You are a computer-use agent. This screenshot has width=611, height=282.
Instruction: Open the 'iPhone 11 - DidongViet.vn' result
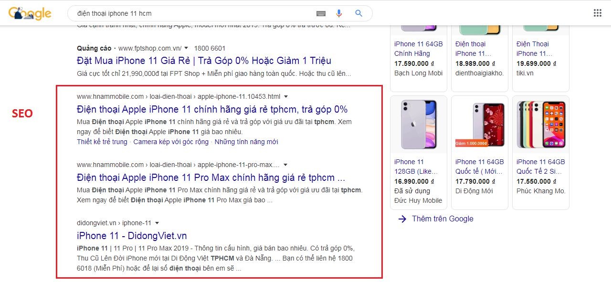click(x=132, y=236)
